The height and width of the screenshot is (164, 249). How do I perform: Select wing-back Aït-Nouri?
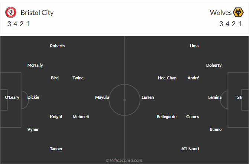pos(190,149)
